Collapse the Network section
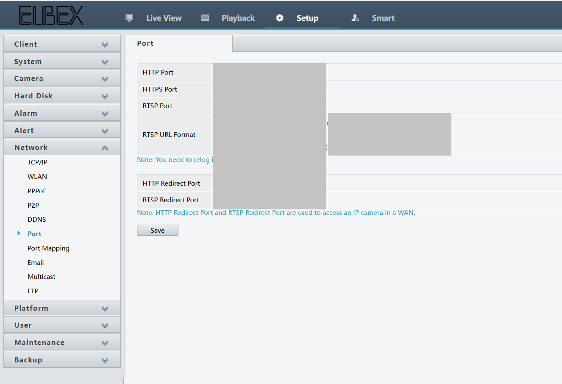Image resolution: width=562 pixels, height=384 pixels. coord(62,147)
